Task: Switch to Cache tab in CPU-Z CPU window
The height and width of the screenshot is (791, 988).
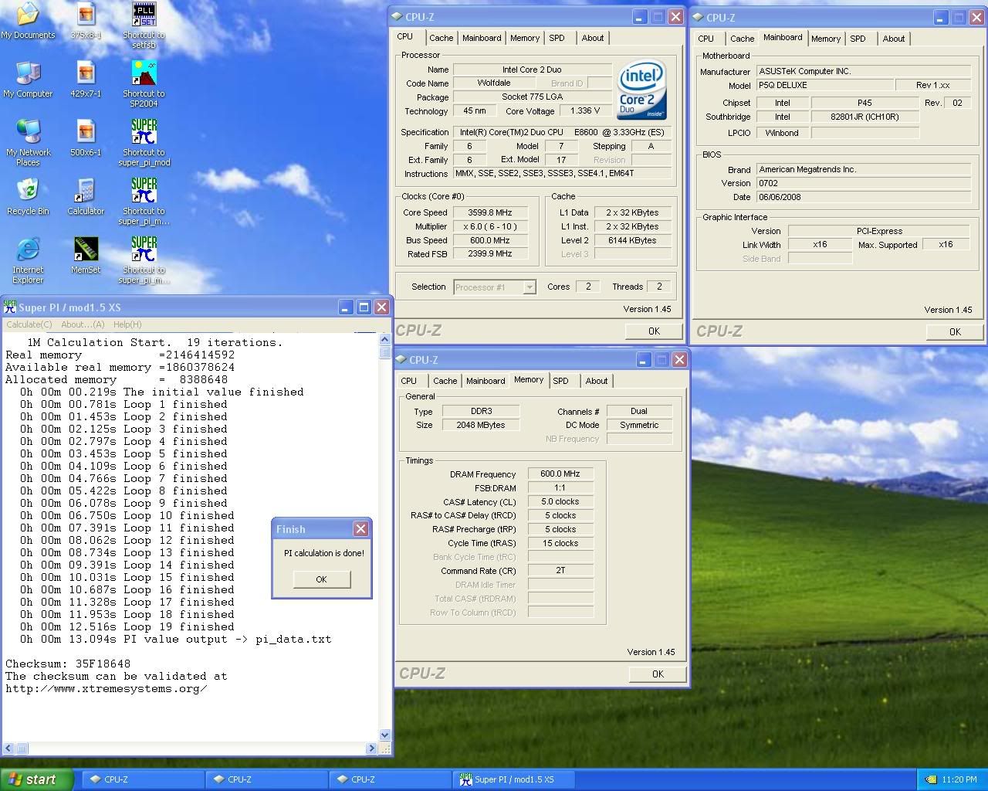Action: pyautogui.click(x=442, y=38)
